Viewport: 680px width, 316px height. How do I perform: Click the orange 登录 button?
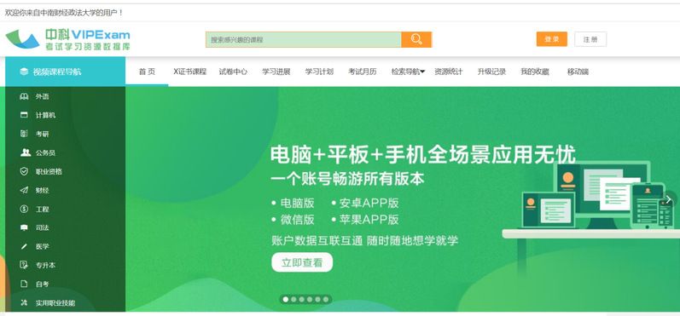(552, 39)
